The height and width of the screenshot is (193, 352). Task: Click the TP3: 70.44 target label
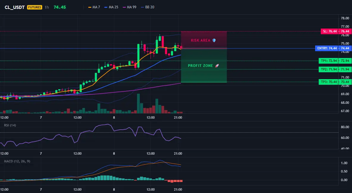(x=335, y=82)
